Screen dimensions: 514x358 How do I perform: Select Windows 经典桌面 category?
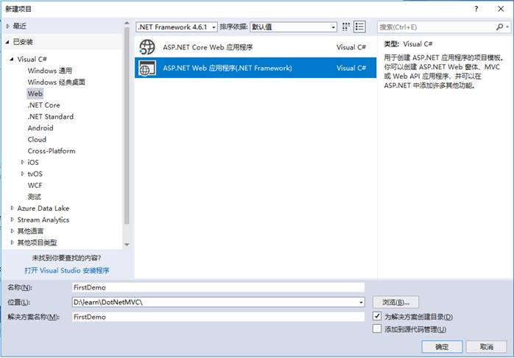click(57, 82)
